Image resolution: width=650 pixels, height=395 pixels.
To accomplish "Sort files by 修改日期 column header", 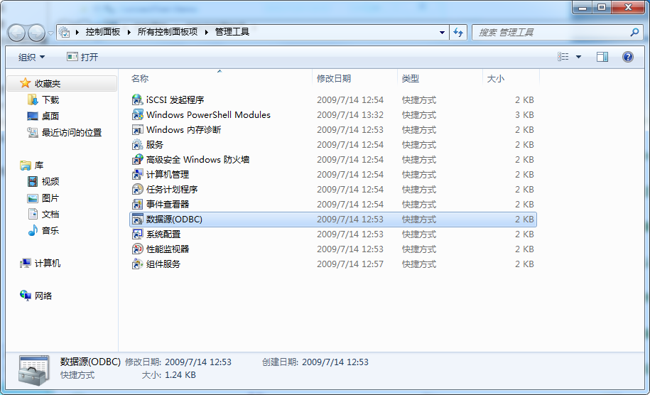I will (334, 79).
